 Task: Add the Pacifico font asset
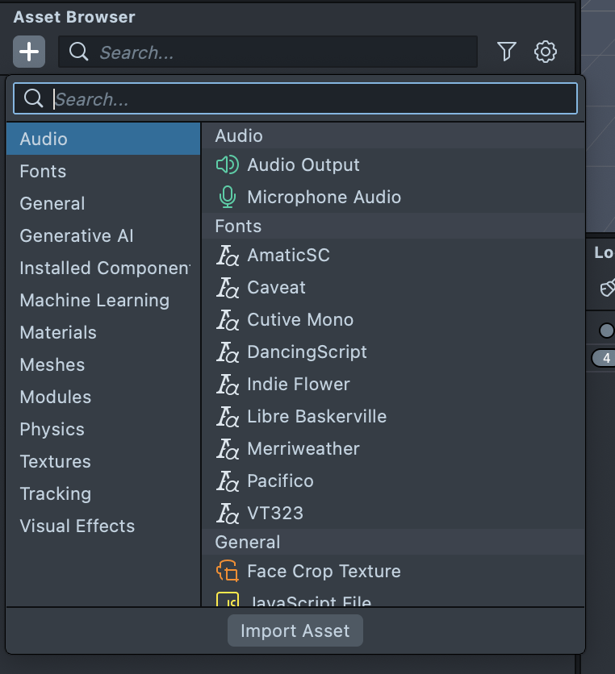pos(280,481)
